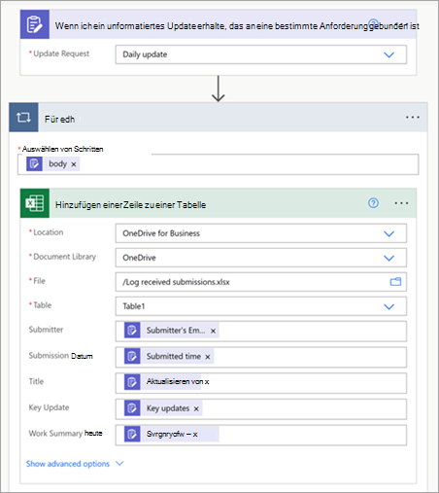Click the OneDrive for Business value

coord(161,233)
